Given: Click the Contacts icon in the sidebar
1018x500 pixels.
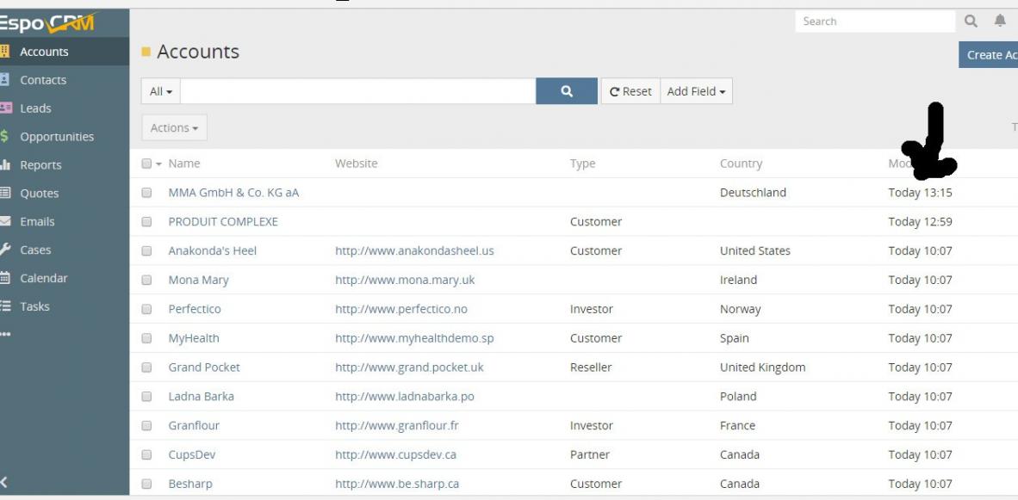Looking at the screenshot, I should pos(5,80).
